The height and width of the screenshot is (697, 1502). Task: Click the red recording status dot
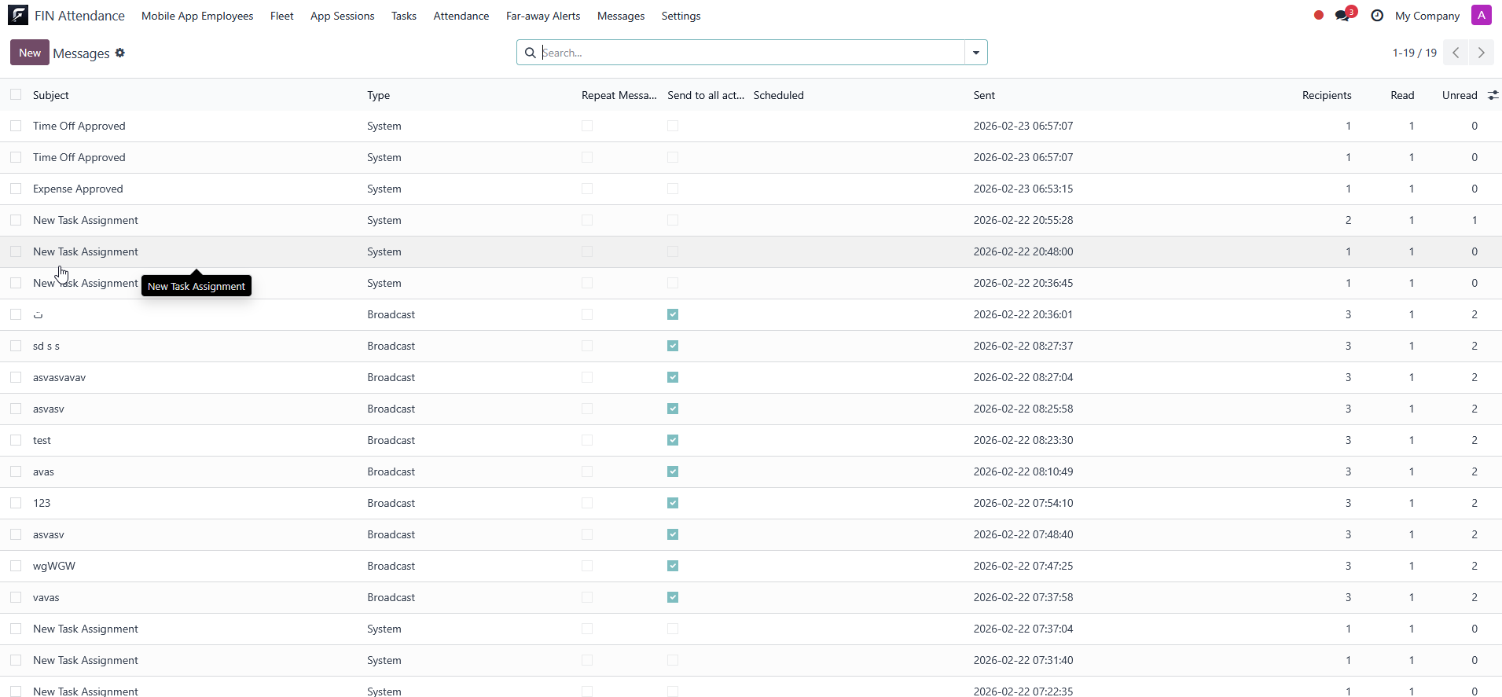1318,15
